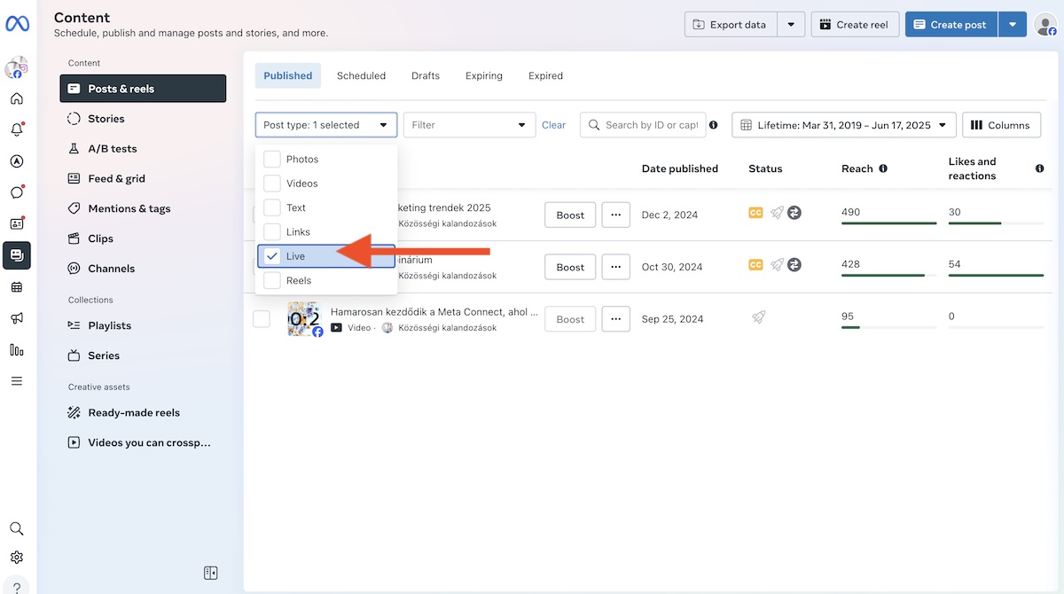Click the rocket status icon for Sep 25 post
Screen dimensions: 1064x594
point(758,317)
